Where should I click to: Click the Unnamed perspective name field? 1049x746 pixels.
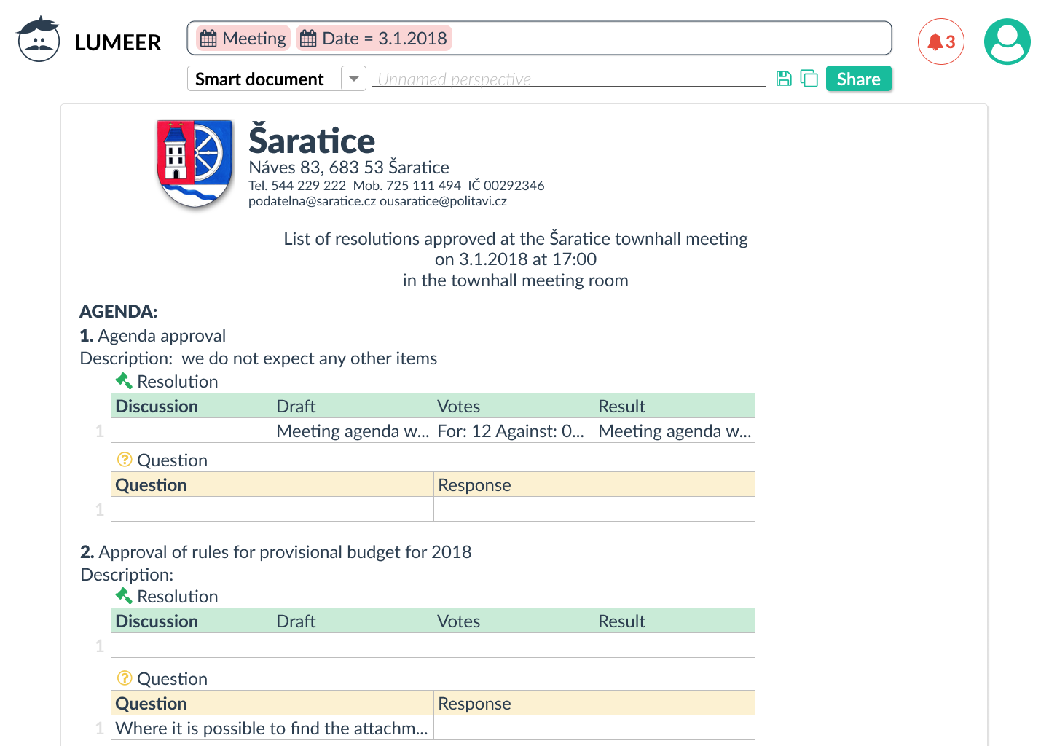click(568, 79)
